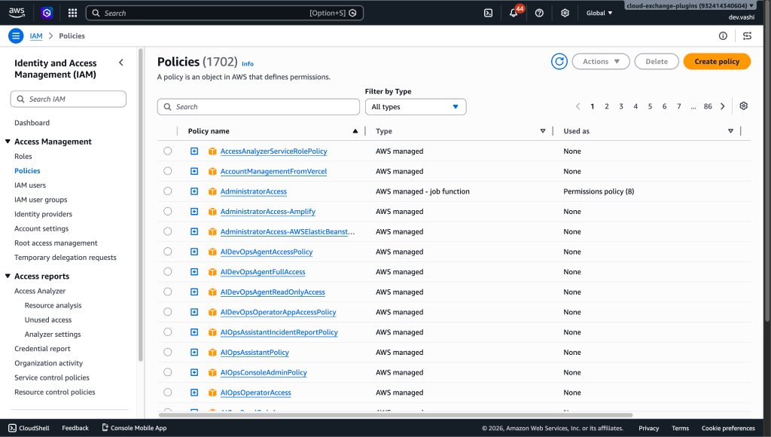
Task: Select AIDevOpsAgentAccessPolicy radio button
Action: click(x=168, y=252)
